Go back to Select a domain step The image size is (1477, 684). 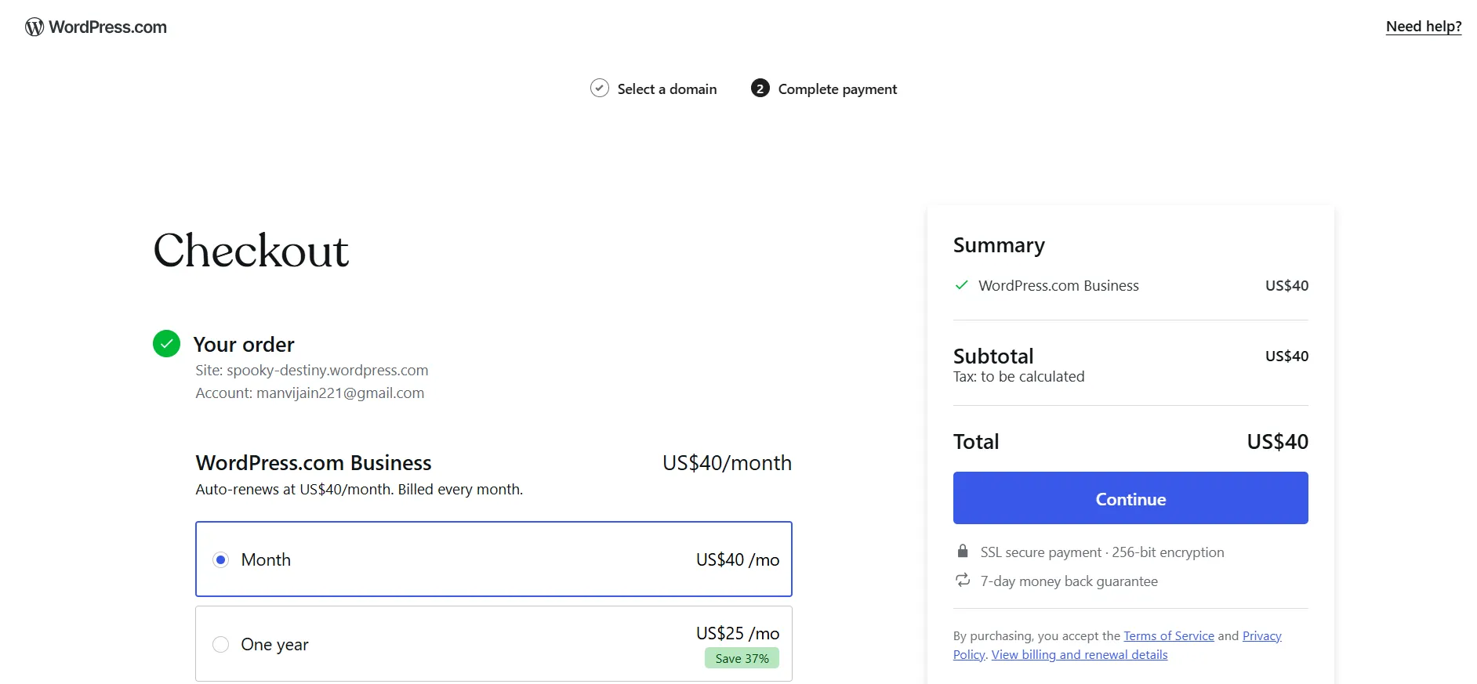click(x=667, y=89)
